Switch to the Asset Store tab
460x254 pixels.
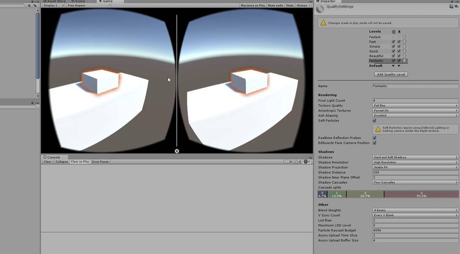[x=54, y=1]
